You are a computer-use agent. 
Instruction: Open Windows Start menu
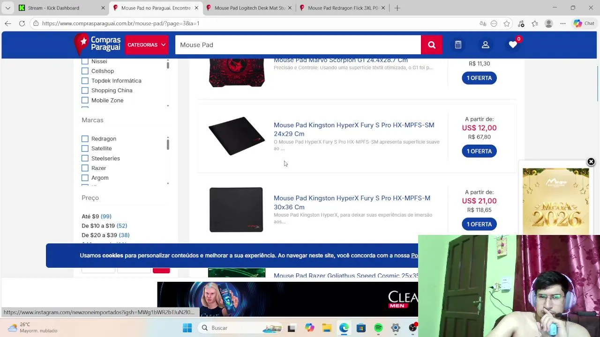pyautogui.click(x=187, y=328)
